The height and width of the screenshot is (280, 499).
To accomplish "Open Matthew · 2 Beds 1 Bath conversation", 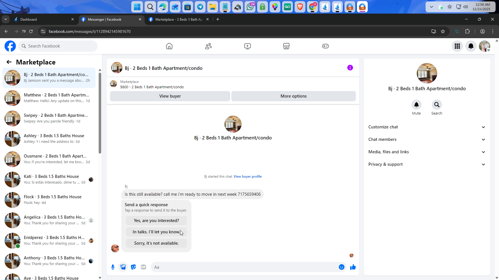I will pos(49,98).
